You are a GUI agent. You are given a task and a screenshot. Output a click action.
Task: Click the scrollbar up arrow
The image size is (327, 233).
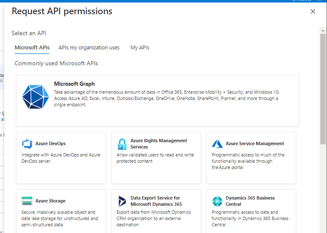[323, 31]
